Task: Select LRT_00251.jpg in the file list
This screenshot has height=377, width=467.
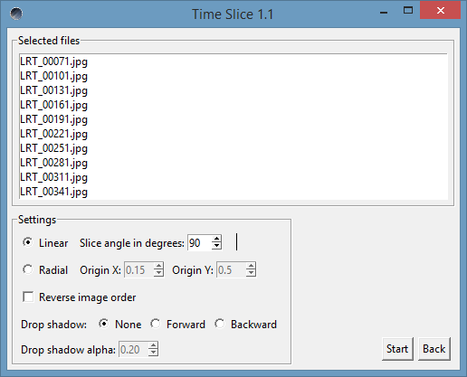Action: (53, 148)
